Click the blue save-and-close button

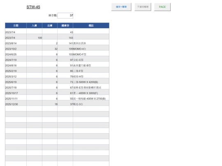121,7
